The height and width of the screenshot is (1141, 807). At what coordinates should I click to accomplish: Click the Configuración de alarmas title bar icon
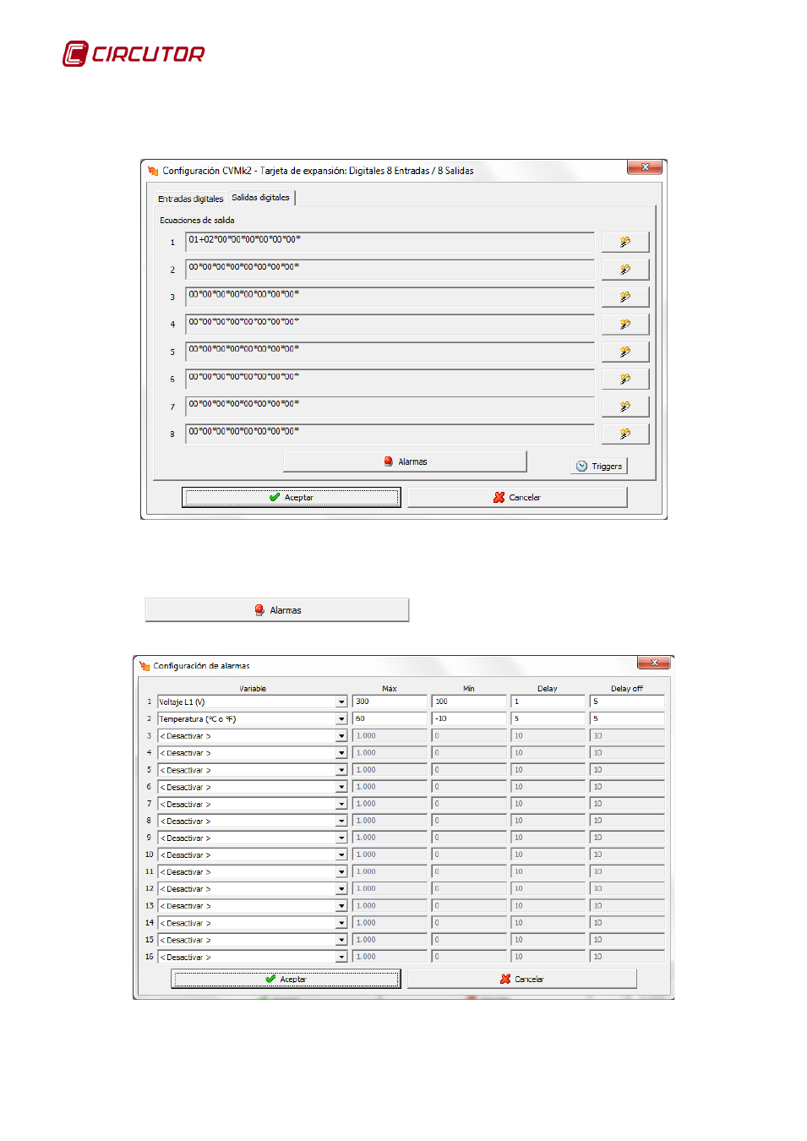[144, 666]
